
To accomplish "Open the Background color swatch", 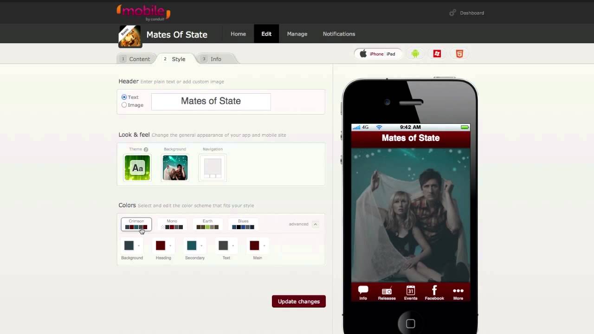I will tap(129, 245).
